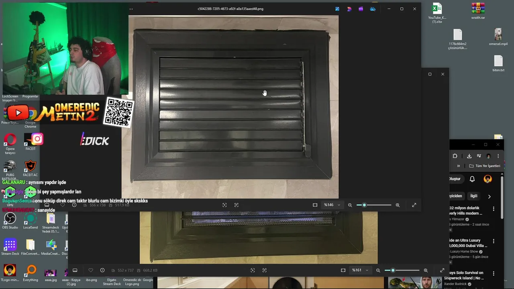The width and height of the screenshot is (514, 289).
Task: Open YouTube notifications bell
Action: tap(472, 179)
